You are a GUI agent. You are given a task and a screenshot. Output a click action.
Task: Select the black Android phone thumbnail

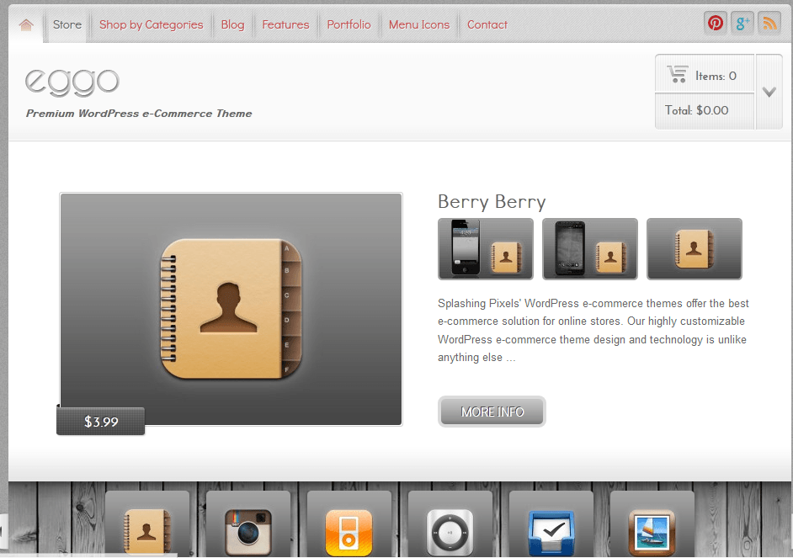[x=590, y=248]
